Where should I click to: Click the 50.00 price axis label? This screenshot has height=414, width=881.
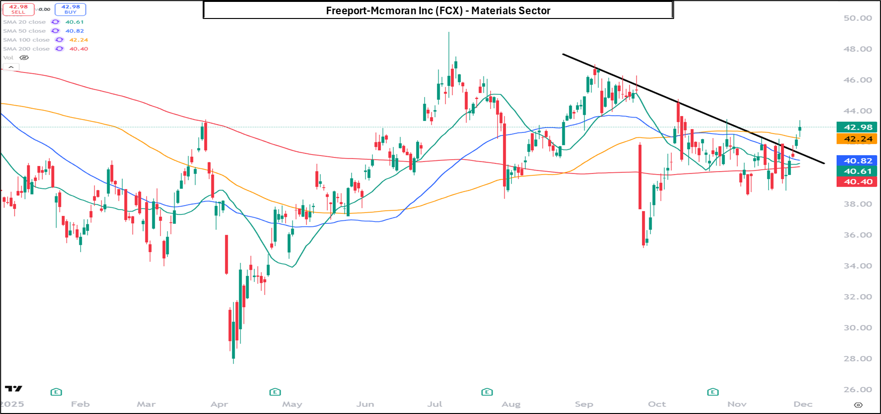(858, 18)
